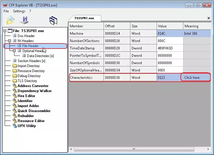This screenshot has width=214, height=155.
Task: Click the Intel 386 meaning cell
Action: pos(197,34)
